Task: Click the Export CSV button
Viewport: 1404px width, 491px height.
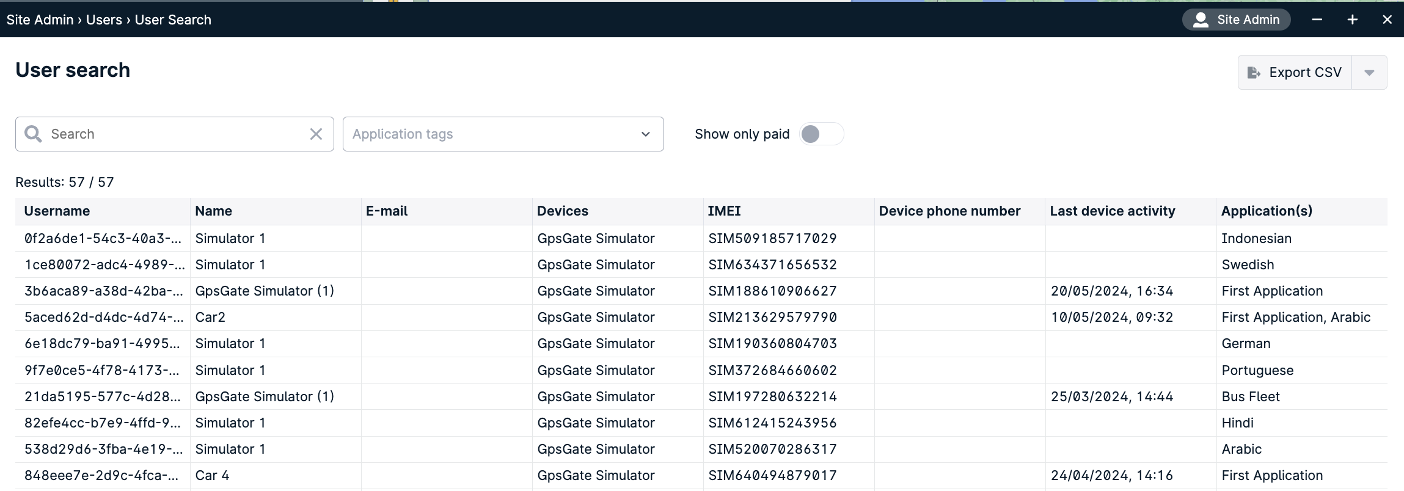Action: tap(1295, 72)
